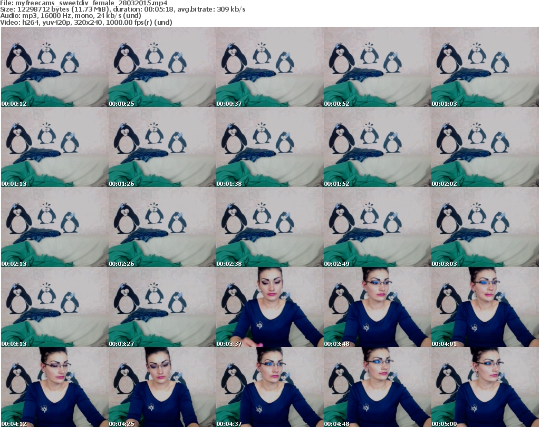View the 00:04:25 thumbnail

[162, 387]
